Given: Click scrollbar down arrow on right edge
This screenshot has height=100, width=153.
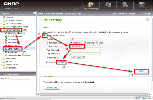Looking at the screenshot, I should [x=152, y=92].
